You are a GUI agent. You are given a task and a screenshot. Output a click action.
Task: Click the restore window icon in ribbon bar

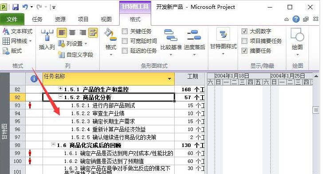(x=306, y=19)
